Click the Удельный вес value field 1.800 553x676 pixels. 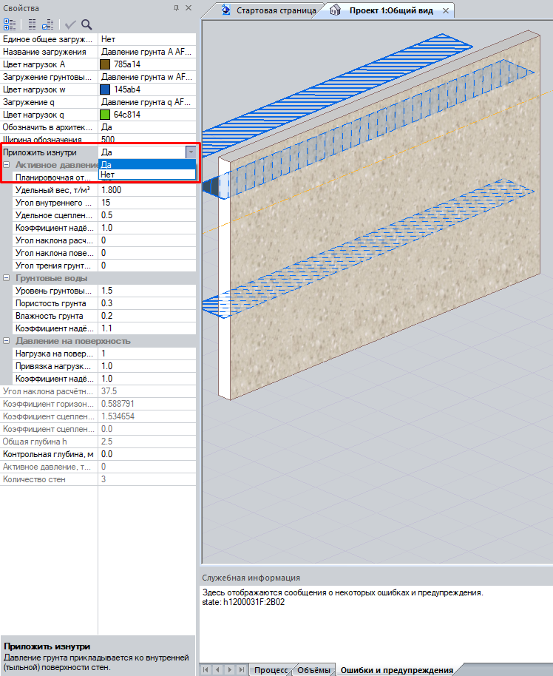point(146,190)
